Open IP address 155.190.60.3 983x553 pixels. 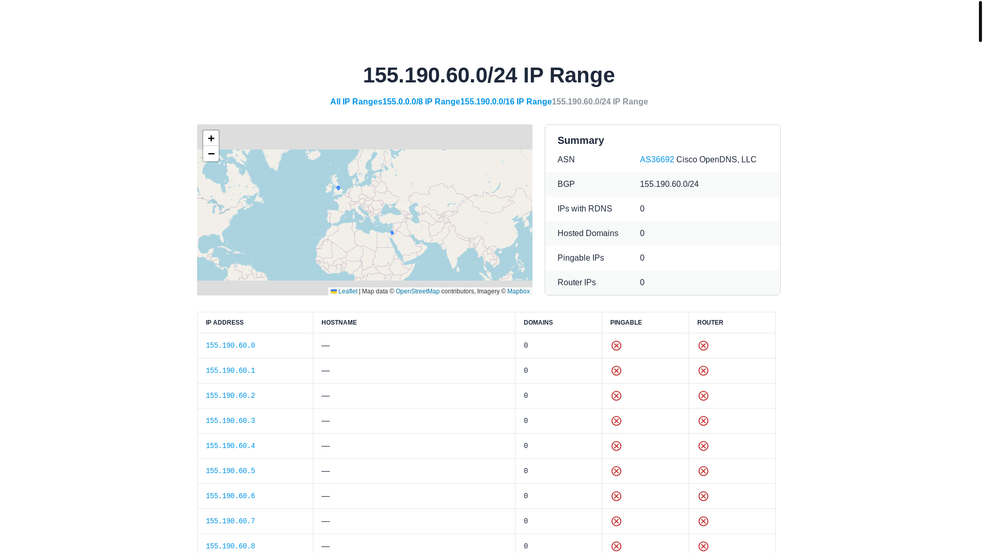click(230, 421)
